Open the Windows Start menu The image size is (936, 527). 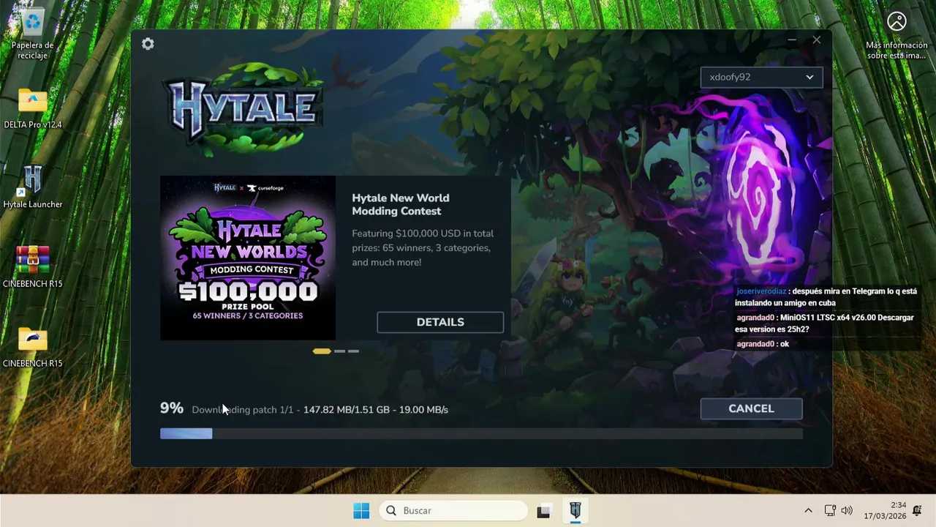click(361, 511)
